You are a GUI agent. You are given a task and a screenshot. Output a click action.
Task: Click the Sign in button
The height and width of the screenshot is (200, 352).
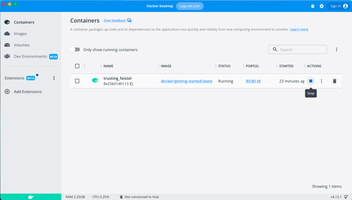tap(339, 6)
